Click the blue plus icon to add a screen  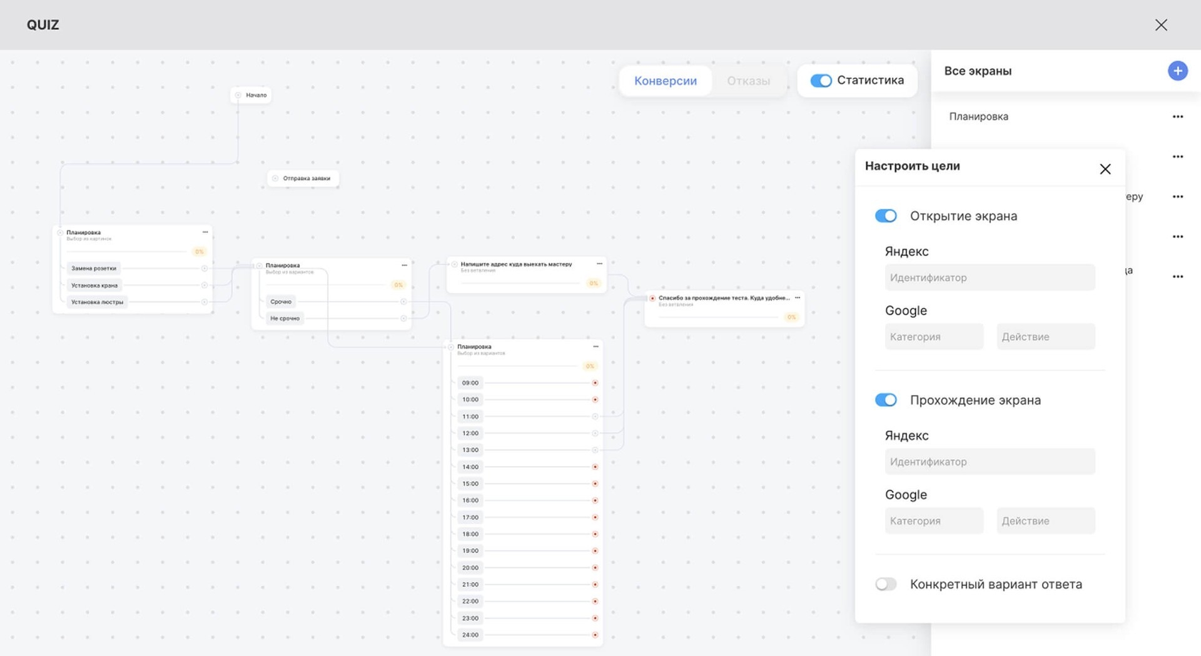click(x=1177, y=71)
